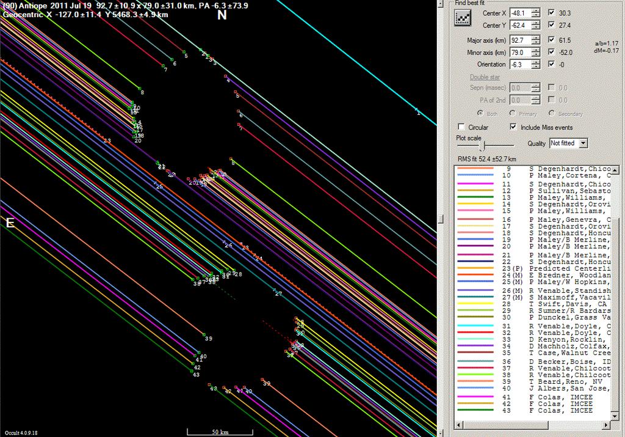The height and width of the screenshot is (437, 625).
Task: Decrease Major axis with its down arrow
Action: (x=536, y=43)
